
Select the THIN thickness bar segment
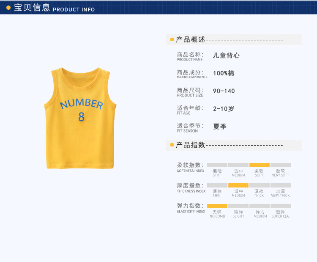tap(217, 185)
